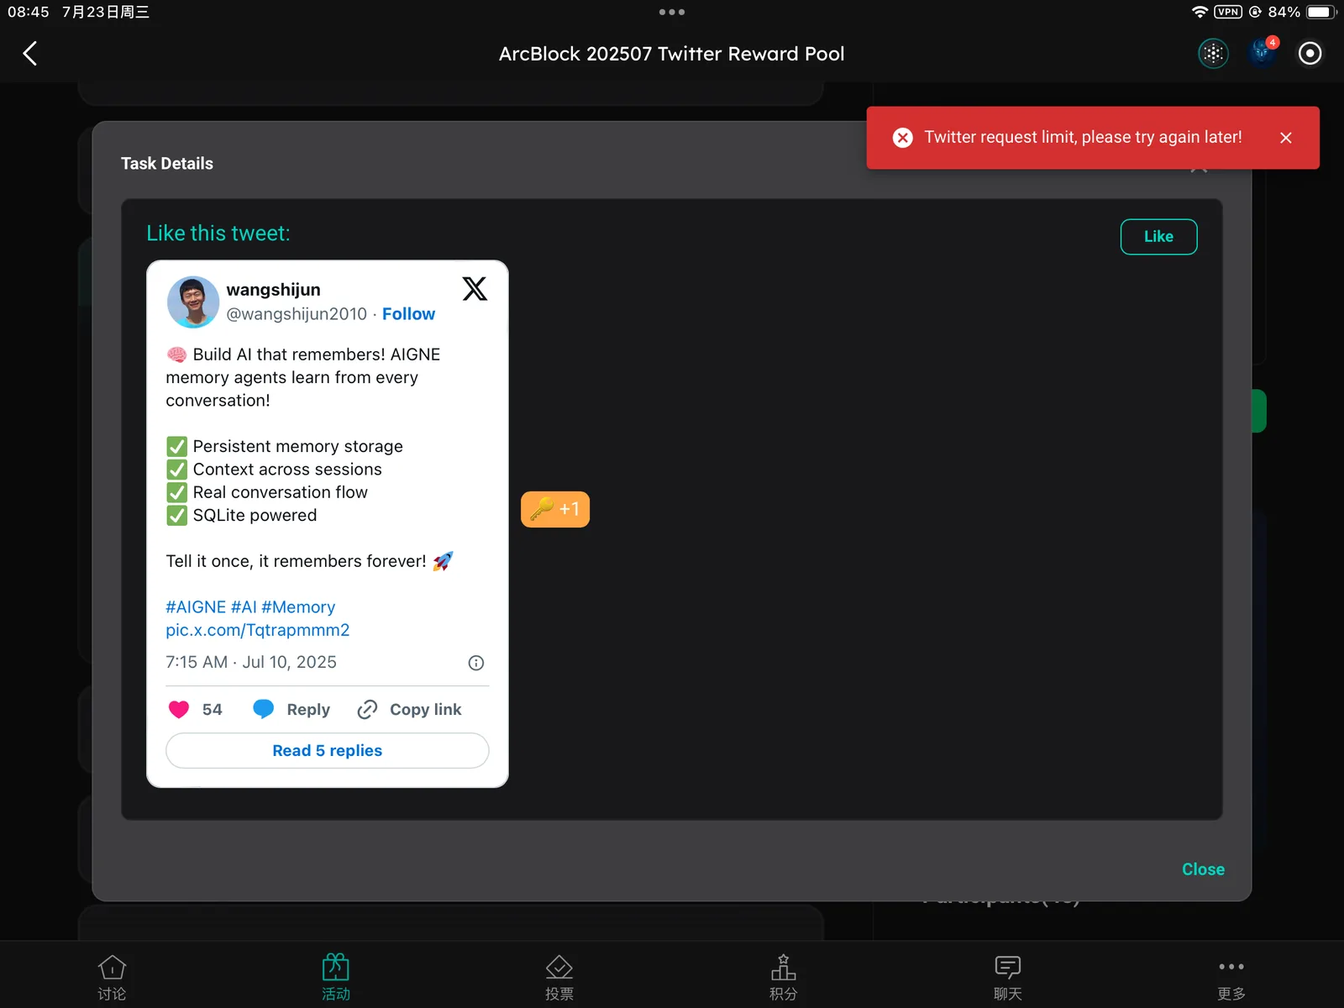The height and width of the screenshot is (1008, 1344).
Task: Open the avatar with notification badge
Action: pos(1262,53)
